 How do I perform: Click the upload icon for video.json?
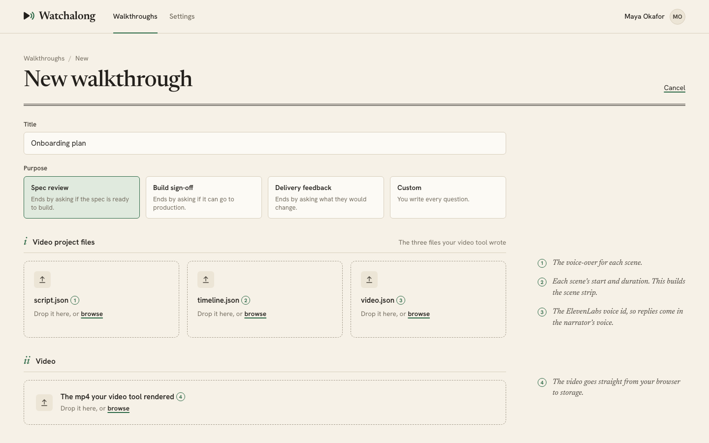pos(369,280)
